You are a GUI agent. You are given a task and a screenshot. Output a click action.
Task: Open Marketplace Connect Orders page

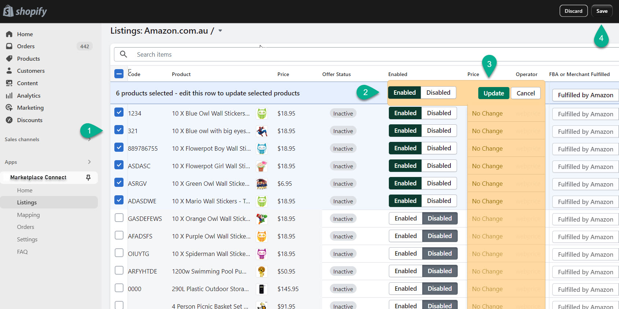[x=25, y=227]
